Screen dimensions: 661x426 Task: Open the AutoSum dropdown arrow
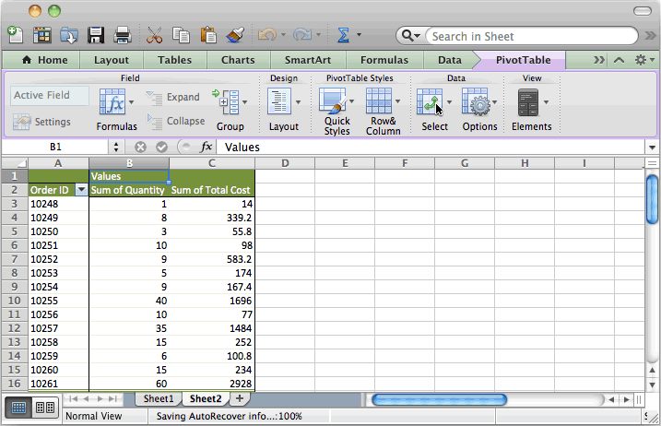click(359, 35)
